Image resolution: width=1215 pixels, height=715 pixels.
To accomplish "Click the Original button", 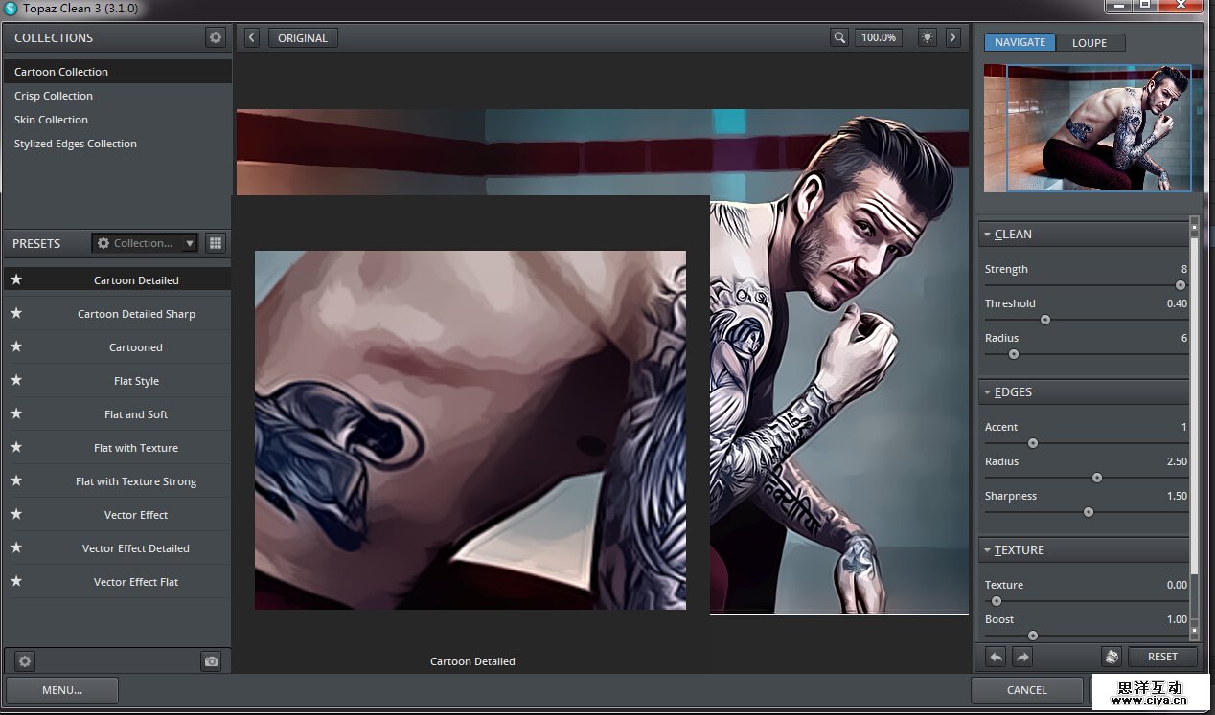I will click(x=303, y=37).
